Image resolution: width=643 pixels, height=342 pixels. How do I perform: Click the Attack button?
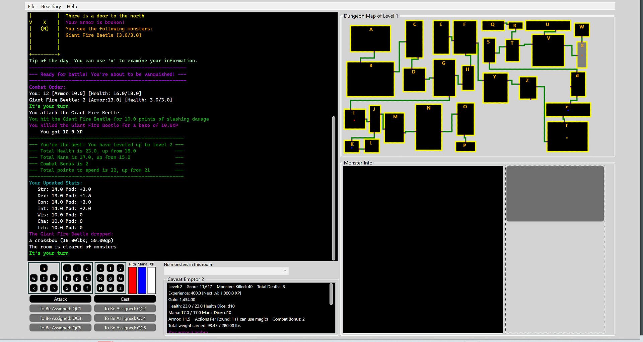(60, 299)
